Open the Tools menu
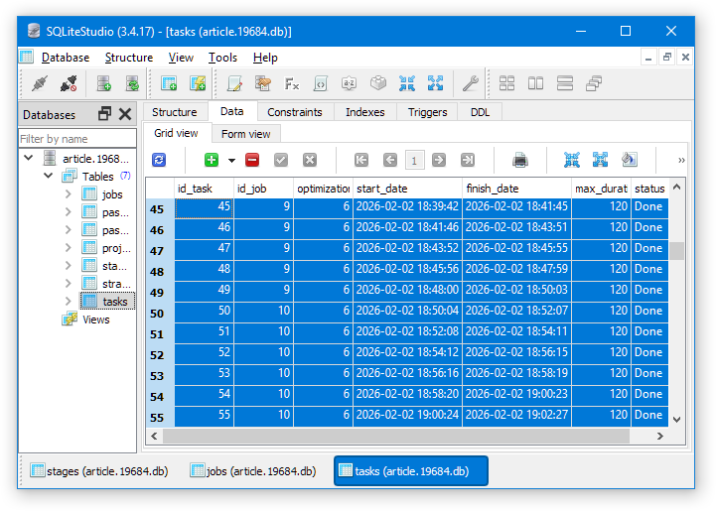This screenshot has width=716, height=511. [222, 58]
